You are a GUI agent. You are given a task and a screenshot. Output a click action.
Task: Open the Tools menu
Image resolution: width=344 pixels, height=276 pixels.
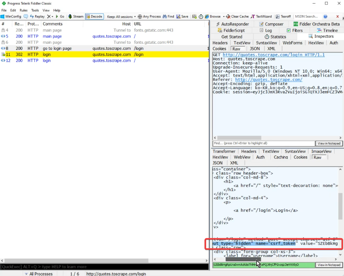pos(35,10)
